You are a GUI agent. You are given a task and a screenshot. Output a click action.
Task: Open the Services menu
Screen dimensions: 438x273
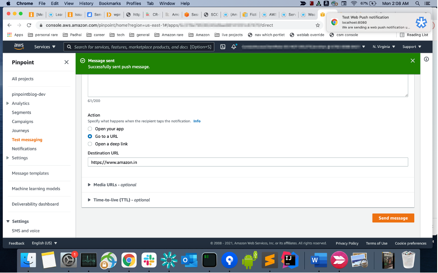pos(44,47)
